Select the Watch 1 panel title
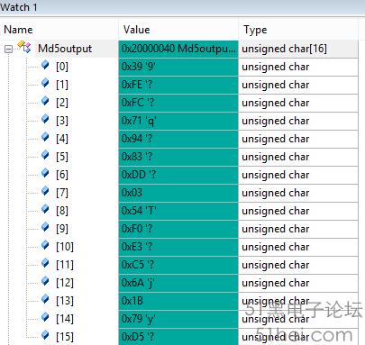 click(x=19, y=7)
